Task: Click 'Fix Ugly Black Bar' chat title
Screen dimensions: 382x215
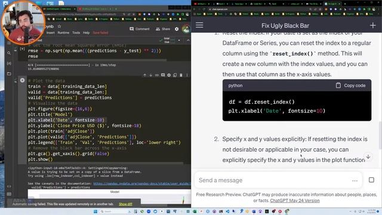Action: point(285,26)
